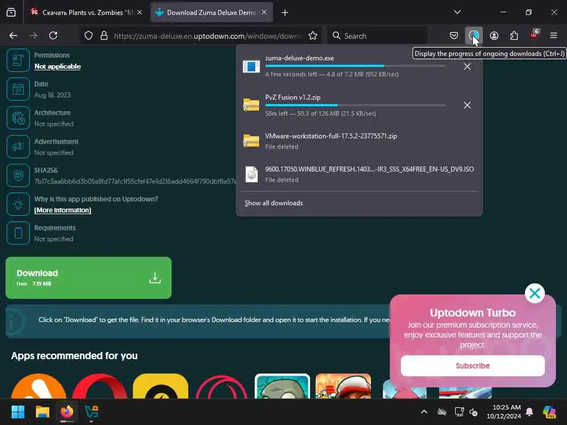Click the Copilot icon in taskbar
The image size is (567, 425).
tap(549, 412)
